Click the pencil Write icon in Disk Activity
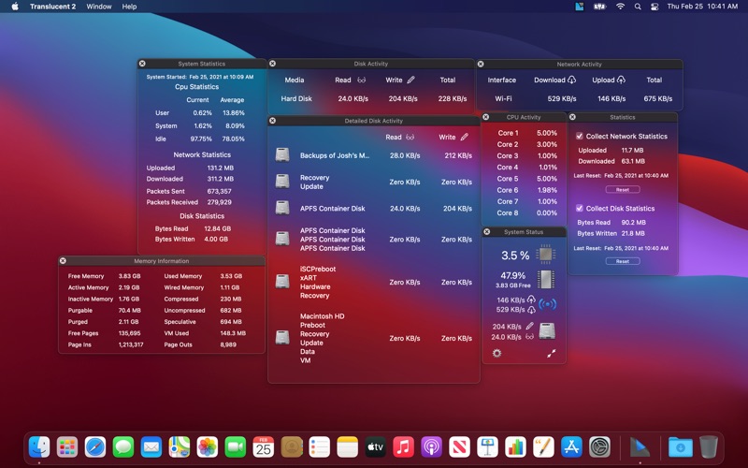The width and height of the screenshot is (748, 468). tap(410, 80)
